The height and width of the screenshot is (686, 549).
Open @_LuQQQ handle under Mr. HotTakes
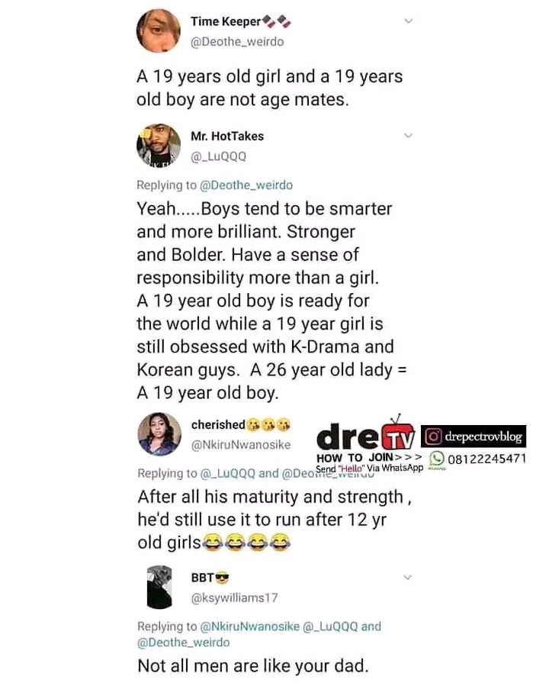coord(218,156)
